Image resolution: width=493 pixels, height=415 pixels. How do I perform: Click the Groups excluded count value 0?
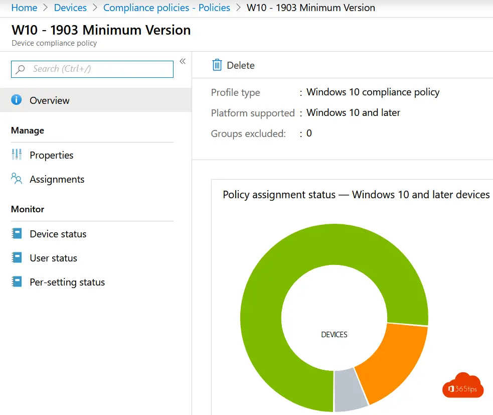(x=309, y=133)
